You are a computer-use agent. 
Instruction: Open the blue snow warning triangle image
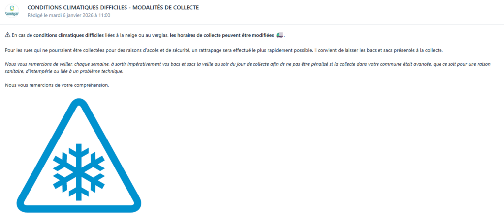pos(79,156)
